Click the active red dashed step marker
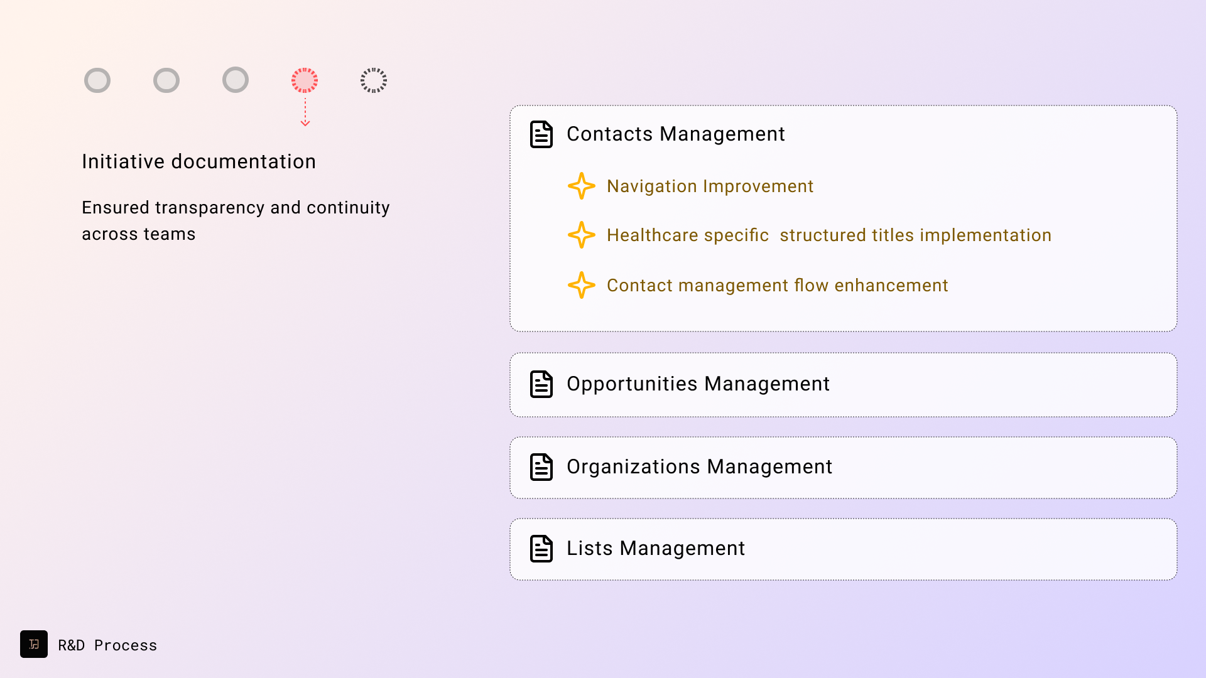The width and height of the screenshot is (1206, 678). [x=305, y=80]
